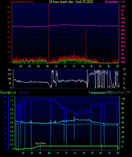Viewport: 132px width, 157px height.
Task: Click the Temperature (°F) legend label
Action: pyautogui.click(x=100, y=93)
